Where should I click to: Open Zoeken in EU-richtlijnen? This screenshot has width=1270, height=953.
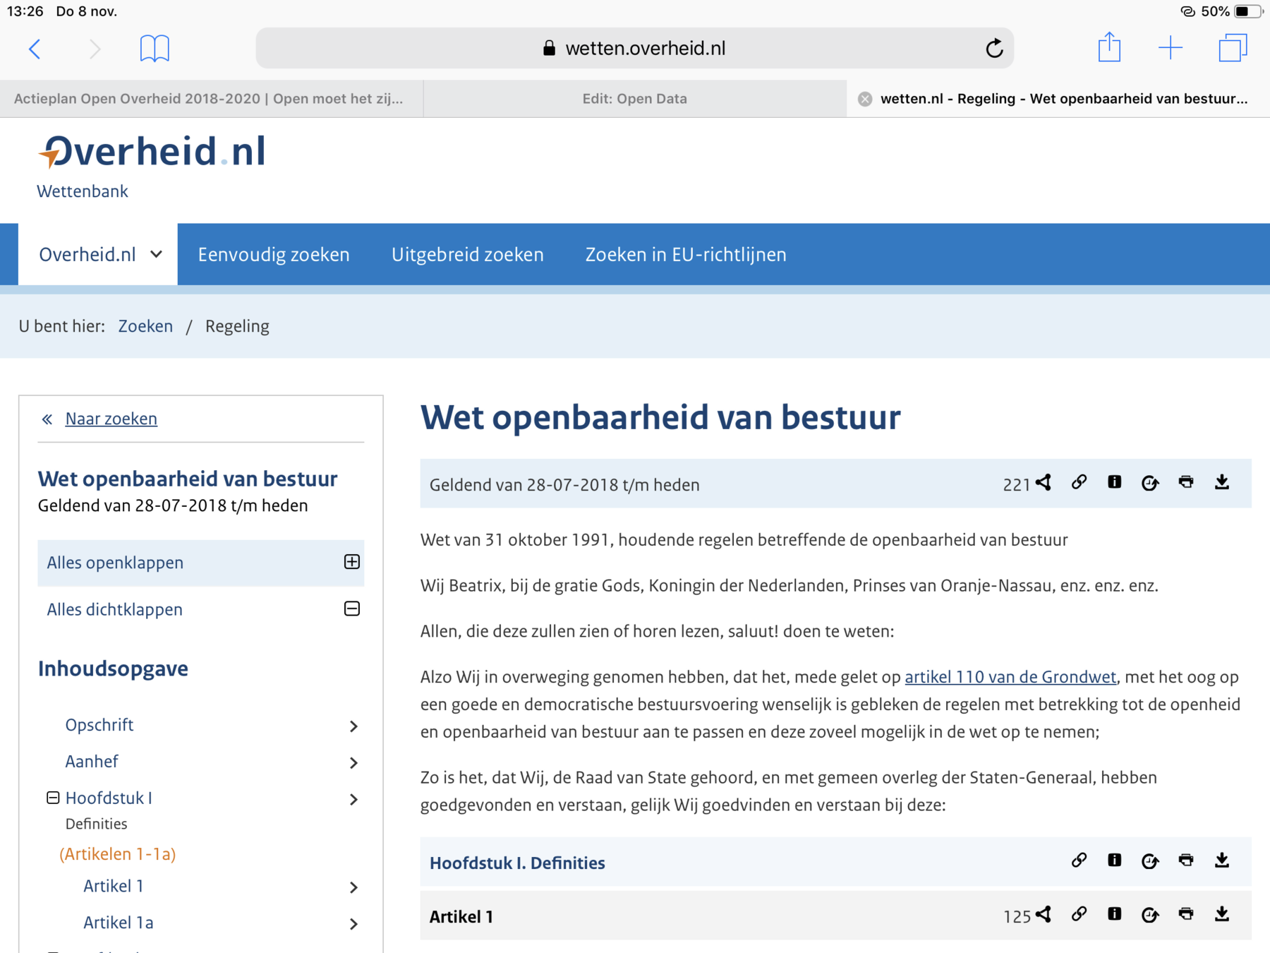[686, 254]
